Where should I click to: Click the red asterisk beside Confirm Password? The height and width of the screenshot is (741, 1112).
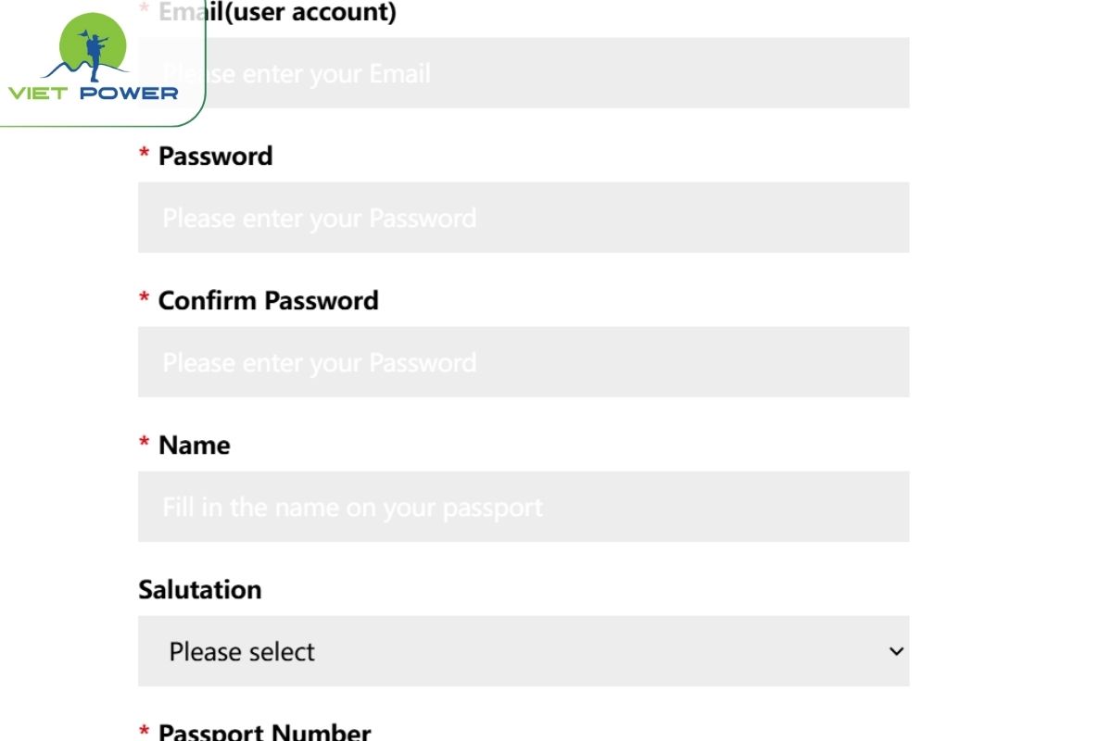click(x=144, y=300)
